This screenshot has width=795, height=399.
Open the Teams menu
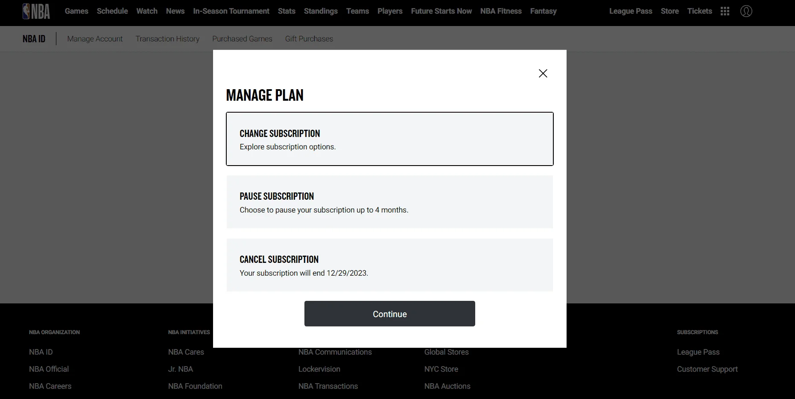pos(357,11)
